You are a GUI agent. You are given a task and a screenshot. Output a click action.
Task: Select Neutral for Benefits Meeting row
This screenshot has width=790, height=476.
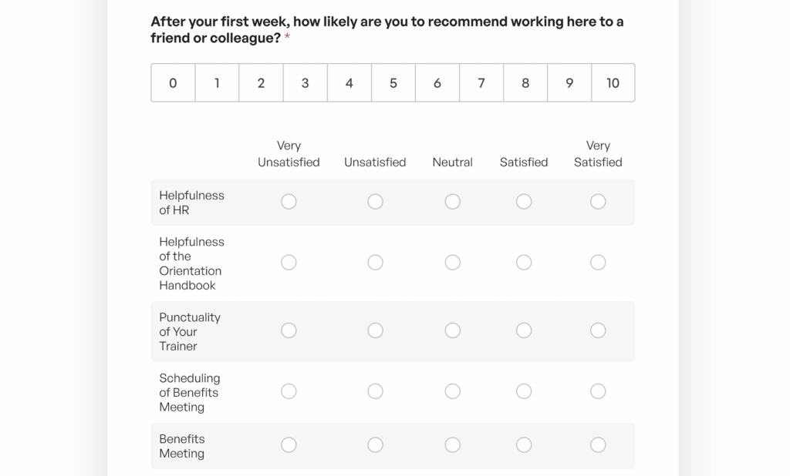pyautogui.click(x=453, y=445)
